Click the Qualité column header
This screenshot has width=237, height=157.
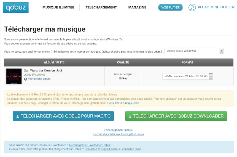point(123,62)
